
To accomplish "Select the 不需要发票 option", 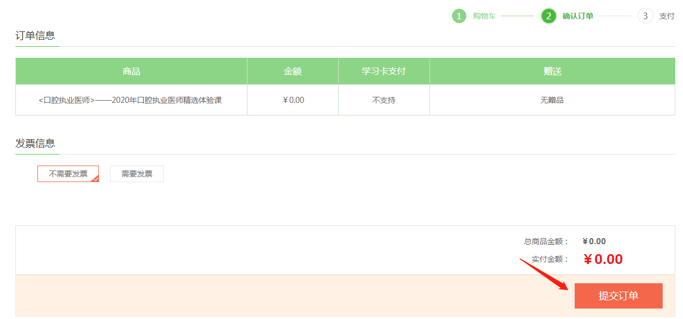I will click(x=68, y=174).
